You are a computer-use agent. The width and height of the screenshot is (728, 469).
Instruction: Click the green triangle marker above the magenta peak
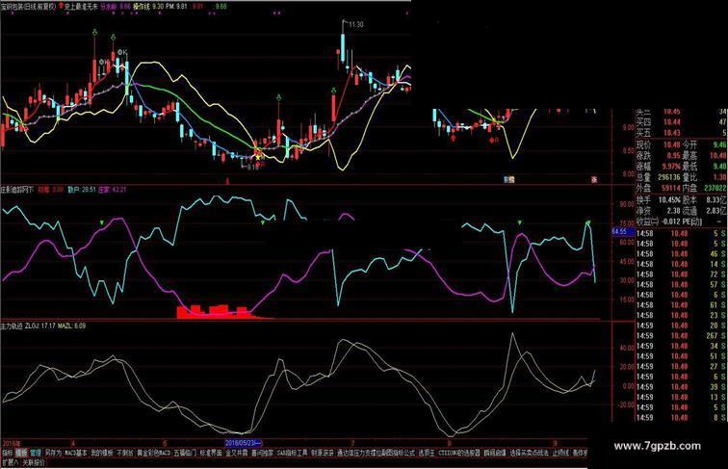[520, 223]
